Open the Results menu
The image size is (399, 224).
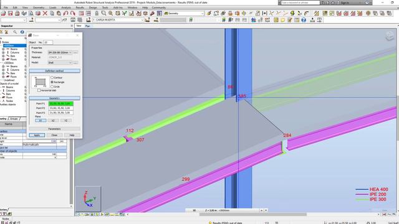[x=80, y=7]
